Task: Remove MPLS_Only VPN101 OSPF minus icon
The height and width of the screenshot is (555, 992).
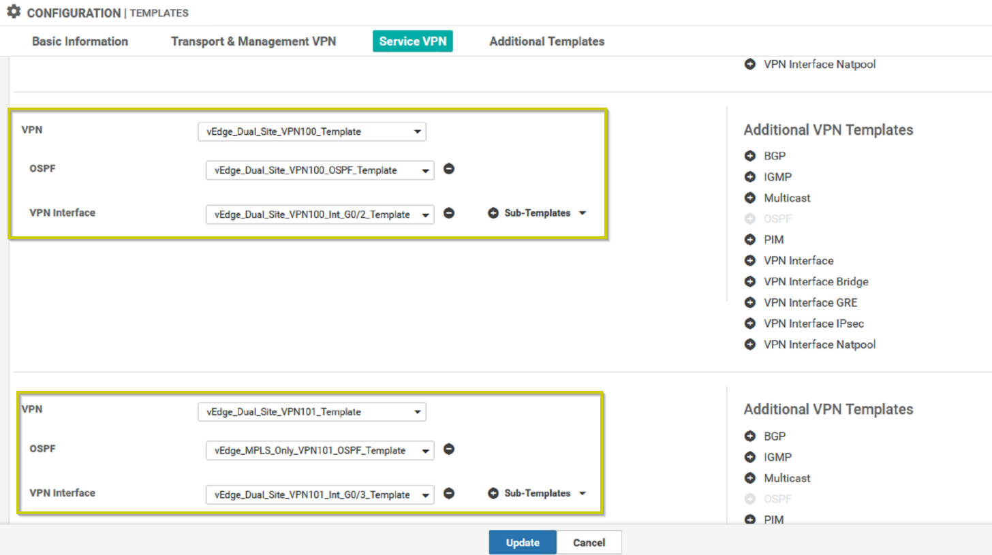Action: [449, 449]
